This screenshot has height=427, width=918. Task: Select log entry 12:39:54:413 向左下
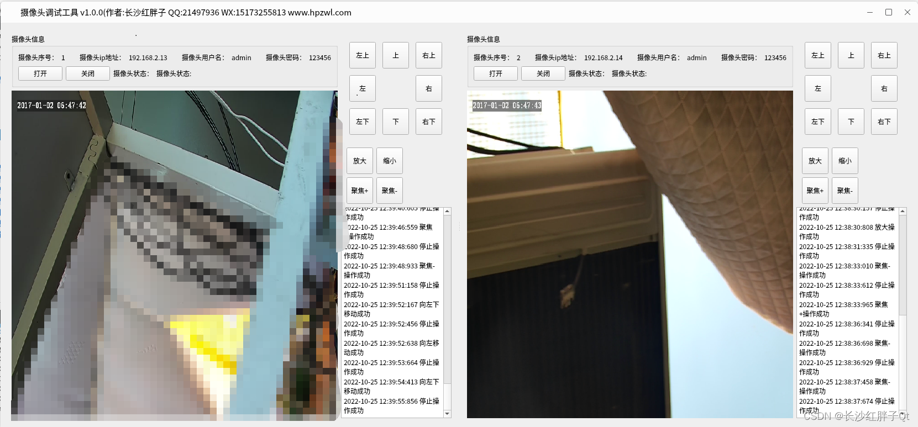pyautogui.click(x=391, y=387)
